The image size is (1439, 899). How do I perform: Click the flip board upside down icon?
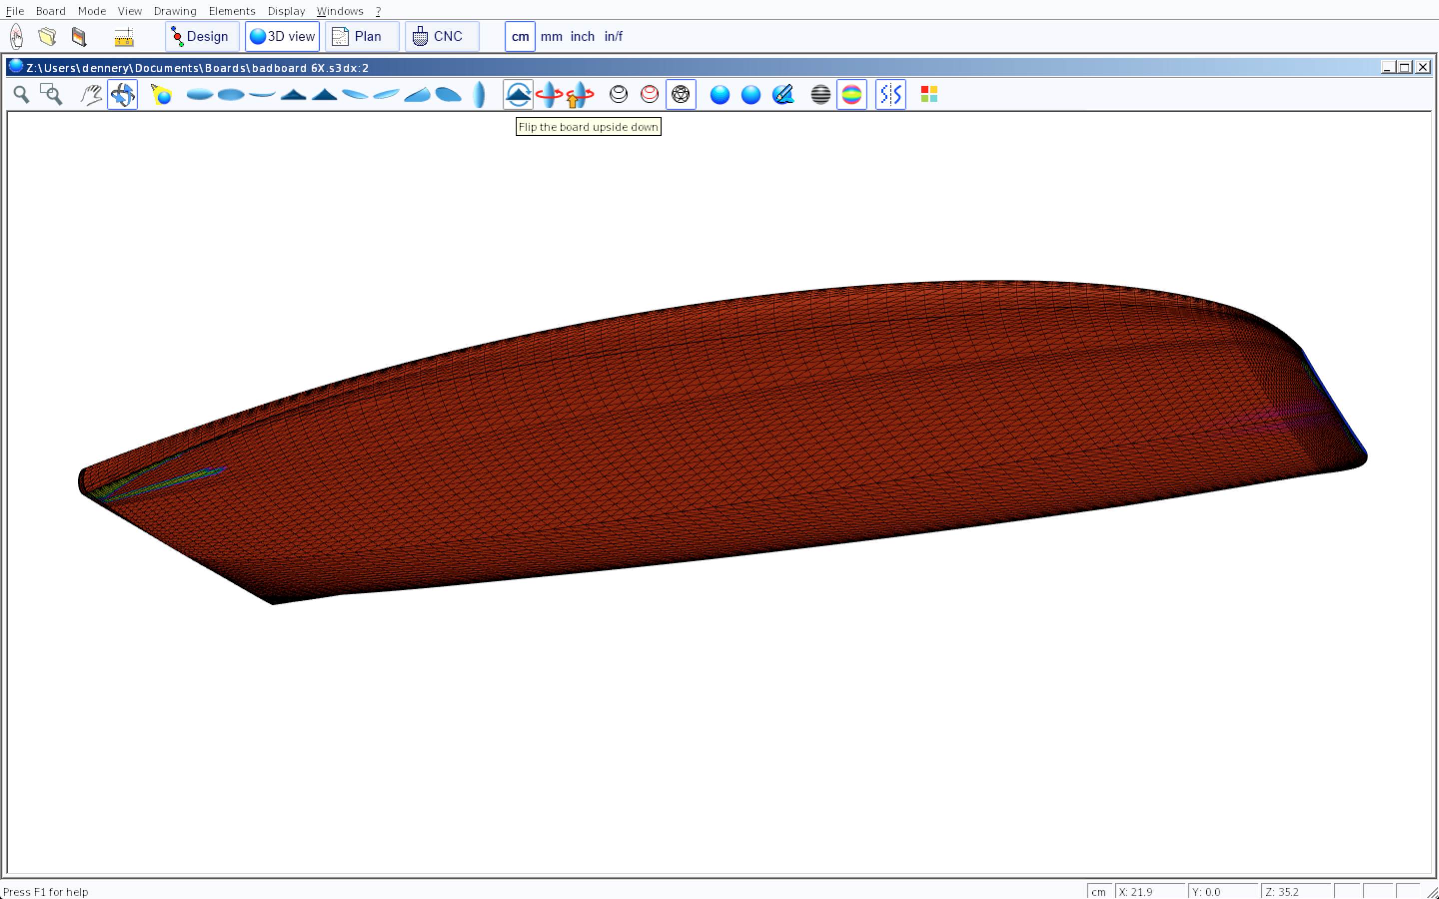[518, 94]
